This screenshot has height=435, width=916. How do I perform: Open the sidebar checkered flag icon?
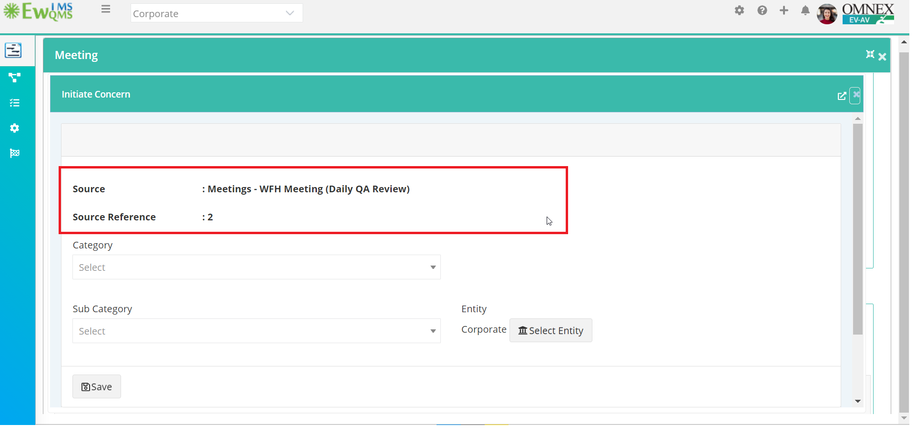15,153
